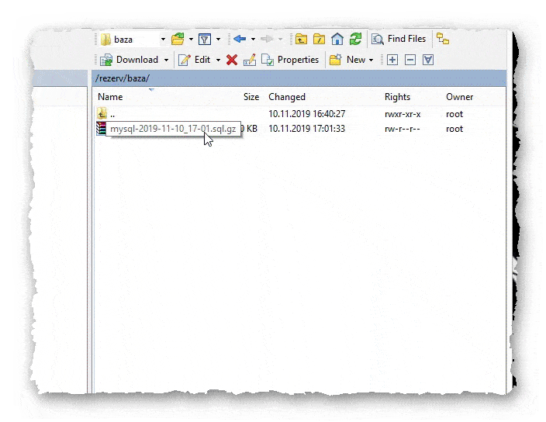Click the select all icon
The image size is (546, 422).
428,60
